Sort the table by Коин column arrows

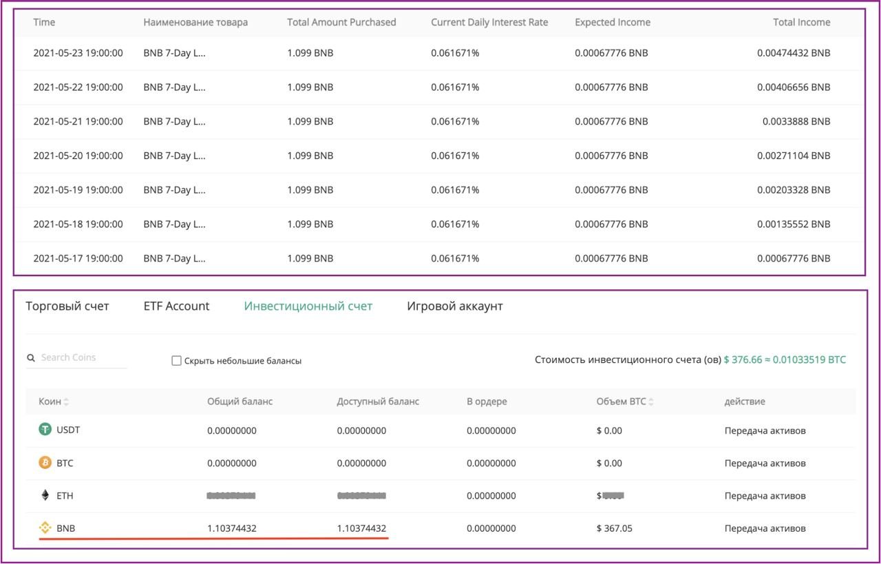(x=67, y=401)
